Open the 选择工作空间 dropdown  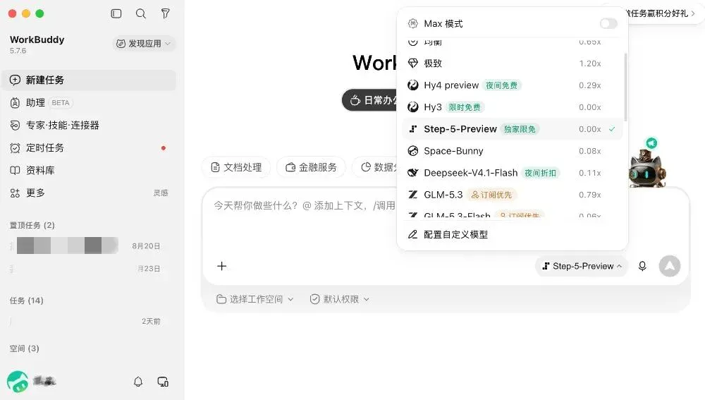click(255, 299)
